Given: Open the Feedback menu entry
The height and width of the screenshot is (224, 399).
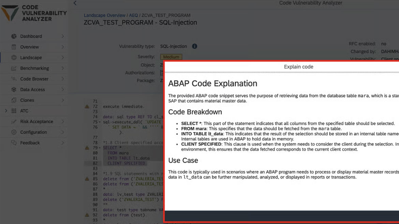Looking at the screenshot, I should click(30, 143).
